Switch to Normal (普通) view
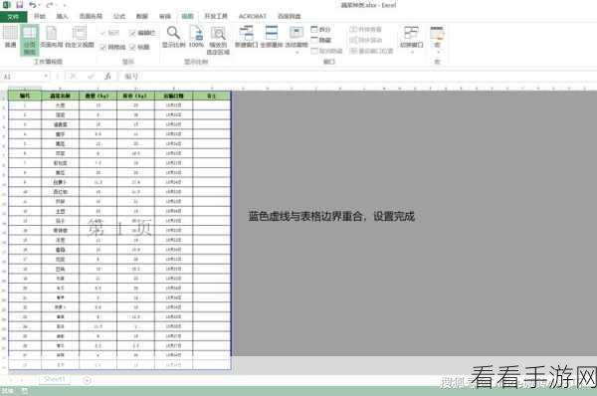The height and width of the screenshot is (396, 597). point(10,37)
